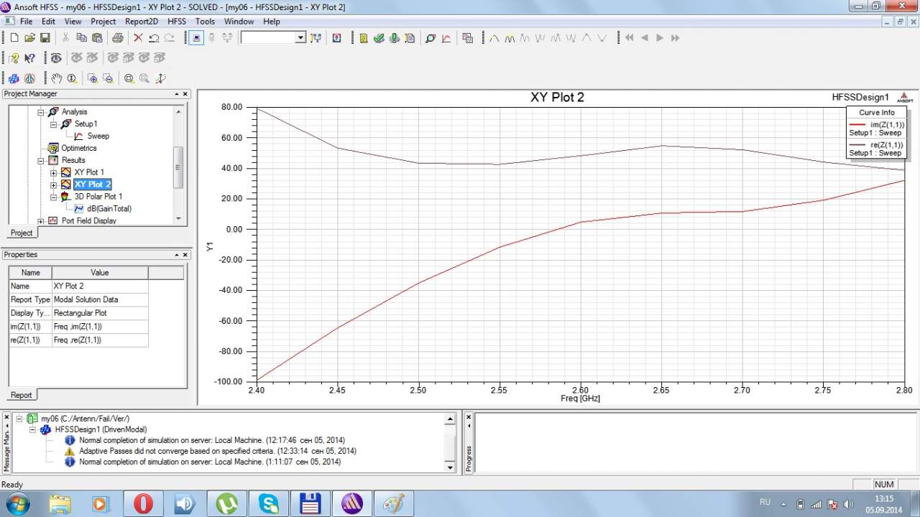The height and width of the screenshot is (517, 920).
Task: Click the eye visibility toolbar icon
Action: [x=55, y=58]
